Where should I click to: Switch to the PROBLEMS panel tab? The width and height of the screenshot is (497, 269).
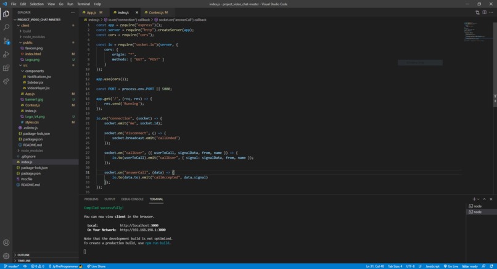(91, 199)
